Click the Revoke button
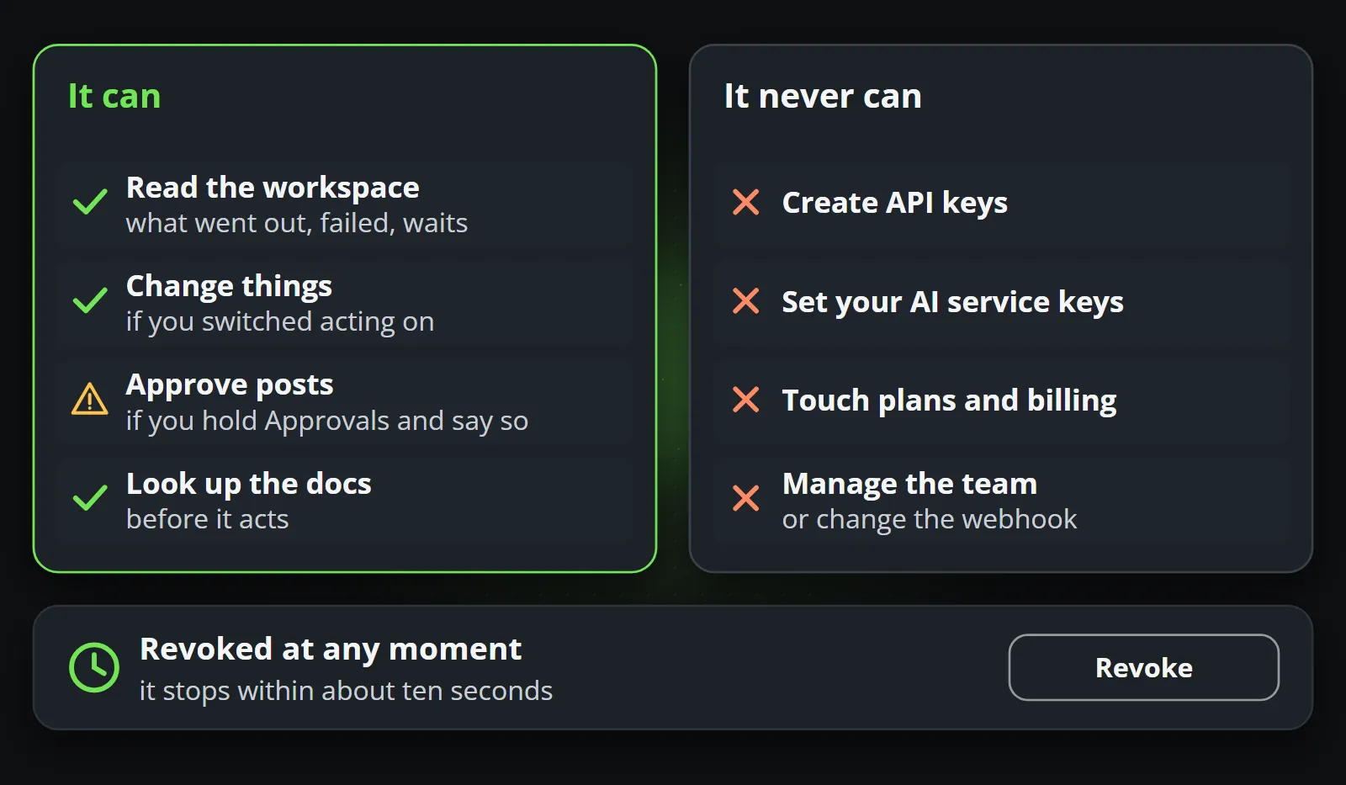Viewport: 1346px width, 785px height. click(x=1143, y=667)
